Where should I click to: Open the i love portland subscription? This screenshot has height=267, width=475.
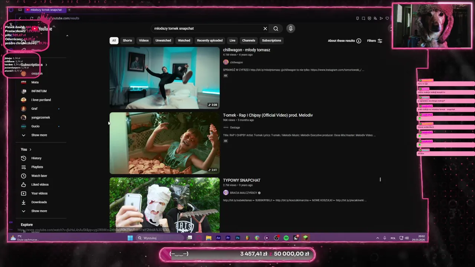coord(41,100)
